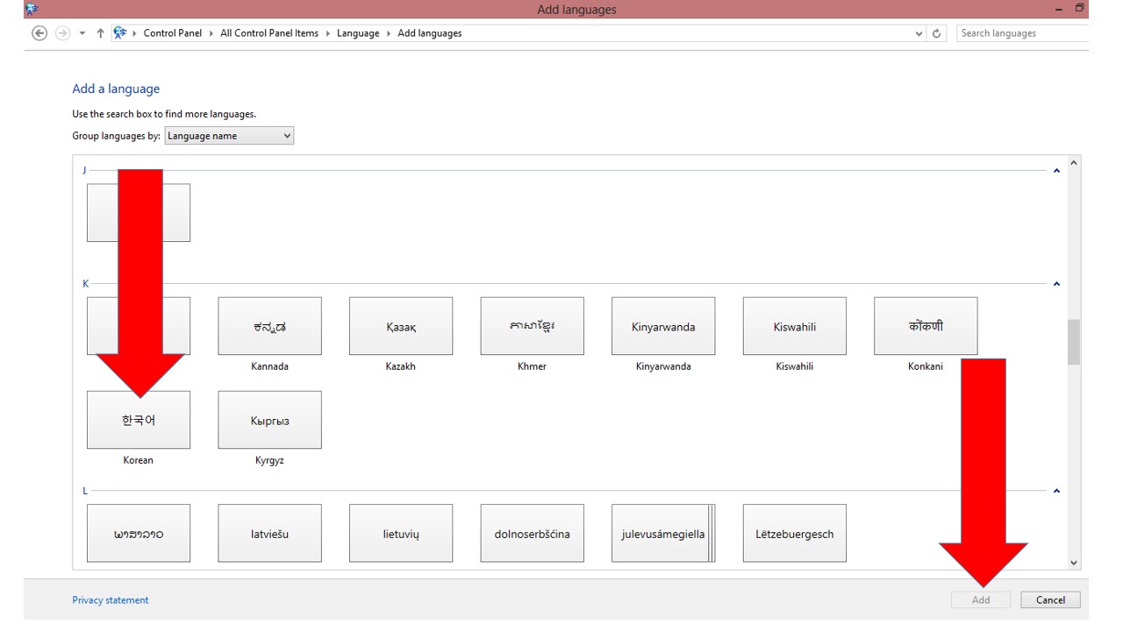The width and height of the screenshot is (1123, 631).
Task: Collapse the L language group
Action: coord(1056,491)
